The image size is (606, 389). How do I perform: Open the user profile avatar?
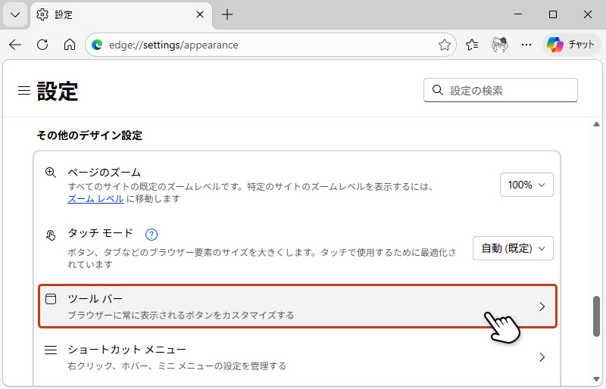point(499,45)
